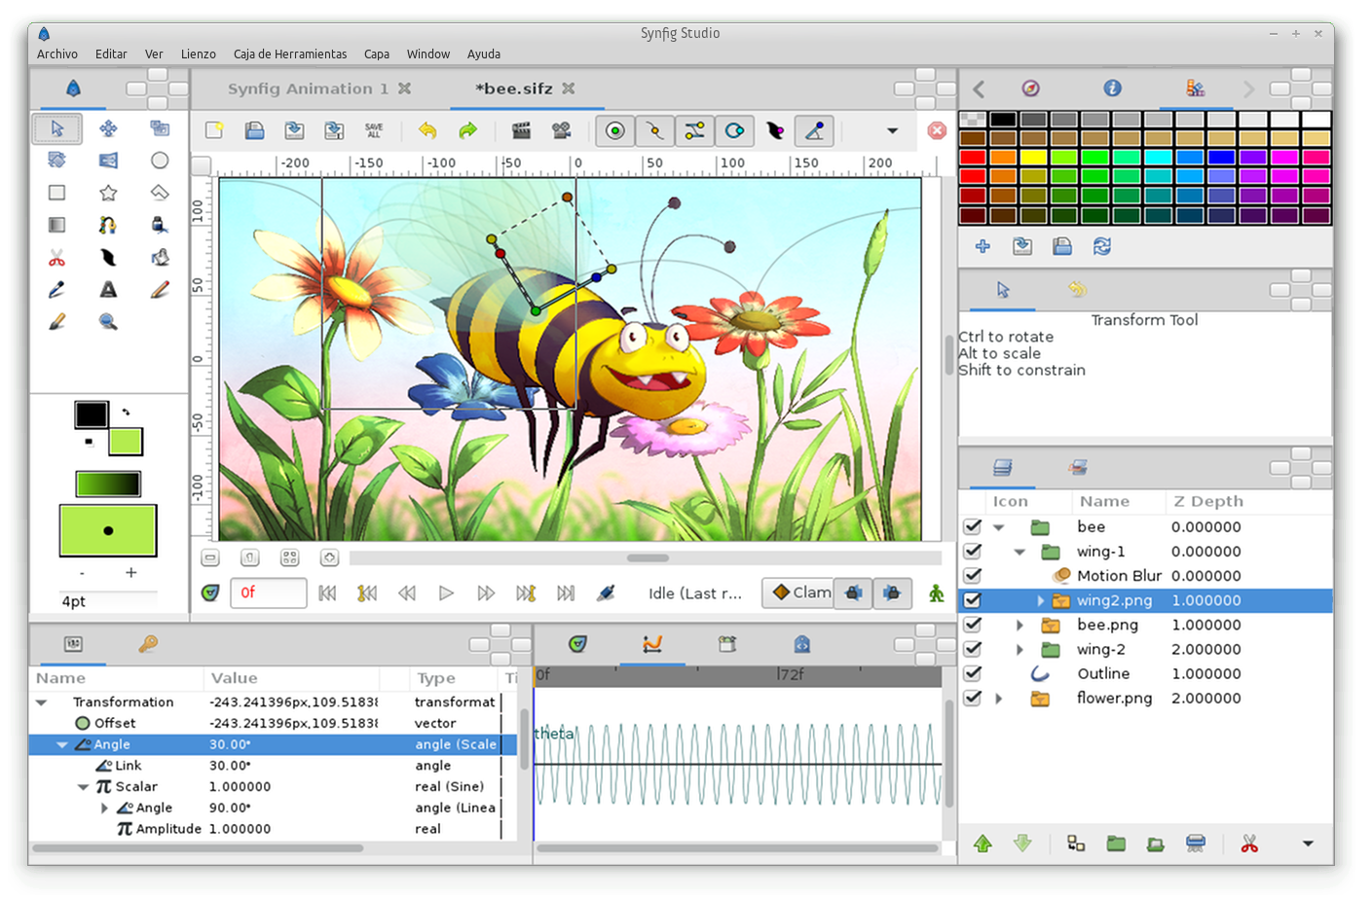Expand the Angle parameter under Scalar

click(104, 808)
